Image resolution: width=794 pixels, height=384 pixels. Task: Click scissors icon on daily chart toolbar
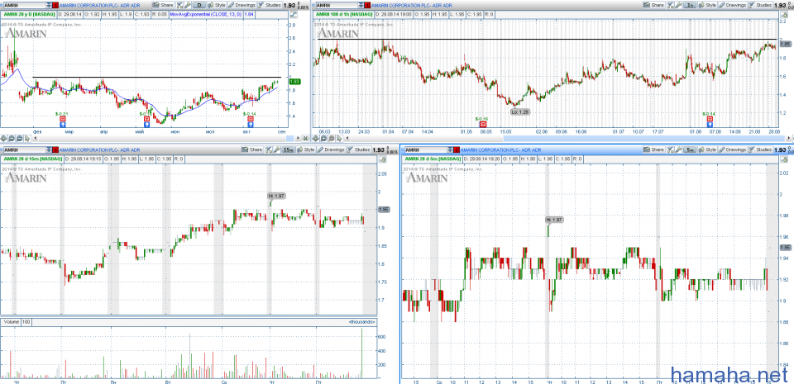tap(179, 5)
